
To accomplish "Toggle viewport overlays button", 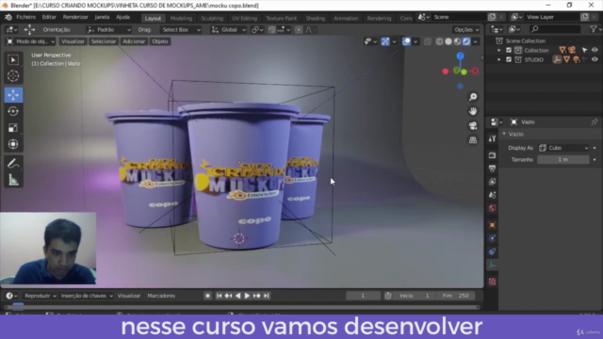I will tap(406, 41).
